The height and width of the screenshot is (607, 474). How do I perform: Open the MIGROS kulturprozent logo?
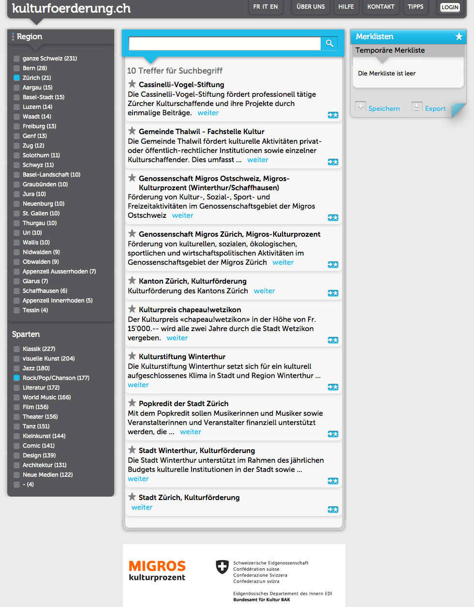pos(157,571)
